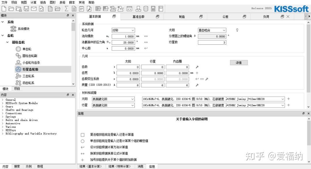This screenshot has width=311, height=169.
Task: Open 行星 18CrNiMo7-6 material dropdown
Action: (213, 105)
